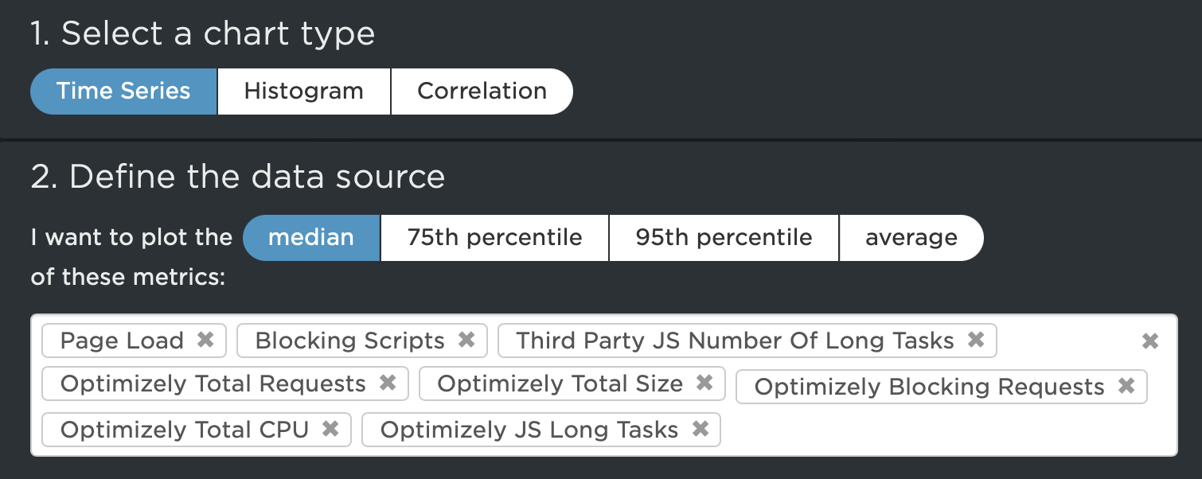Switch to the Correlation chart type
1202x479 pixels.
coord(482,91)
